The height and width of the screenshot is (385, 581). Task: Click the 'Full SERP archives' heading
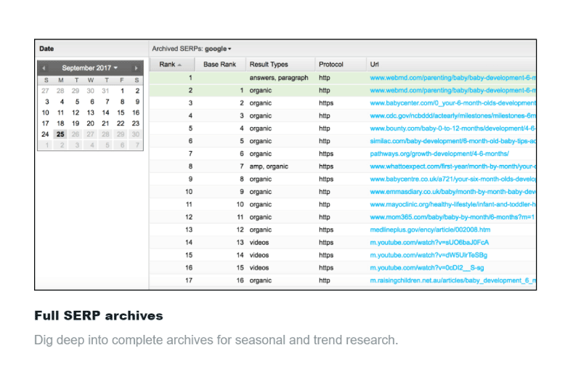[x=99, y=316]
